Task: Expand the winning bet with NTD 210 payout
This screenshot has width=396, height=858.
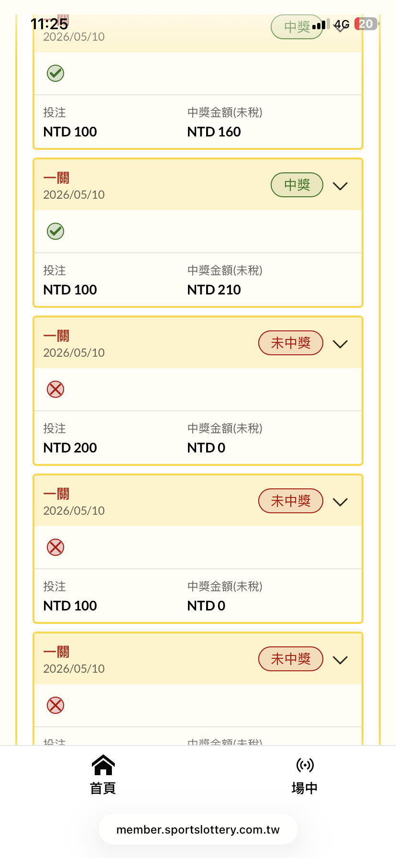Action: pyautogui.click(x=340, y=186)
